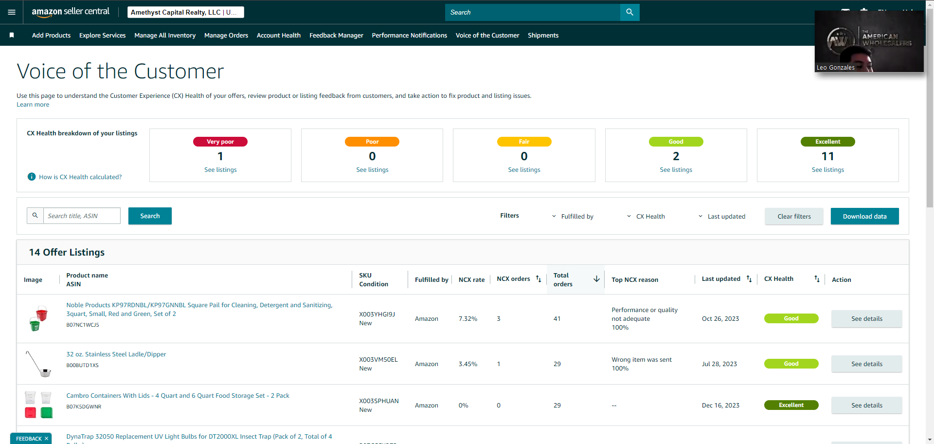Click Clear filters button
Viewport: 934px width, 444px height.
click(794, 216)
